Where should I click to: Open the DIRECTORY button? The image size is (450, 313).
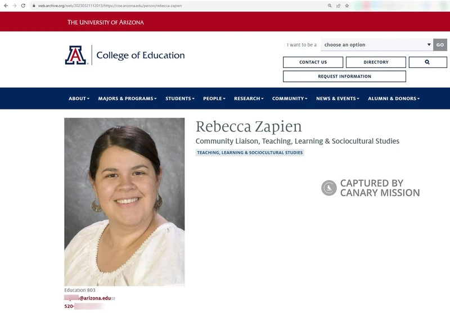click(376, 62)
